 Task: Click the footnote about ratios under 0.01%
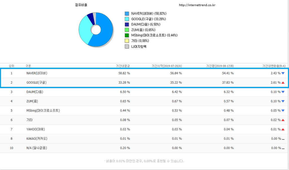tap(144, 161)
